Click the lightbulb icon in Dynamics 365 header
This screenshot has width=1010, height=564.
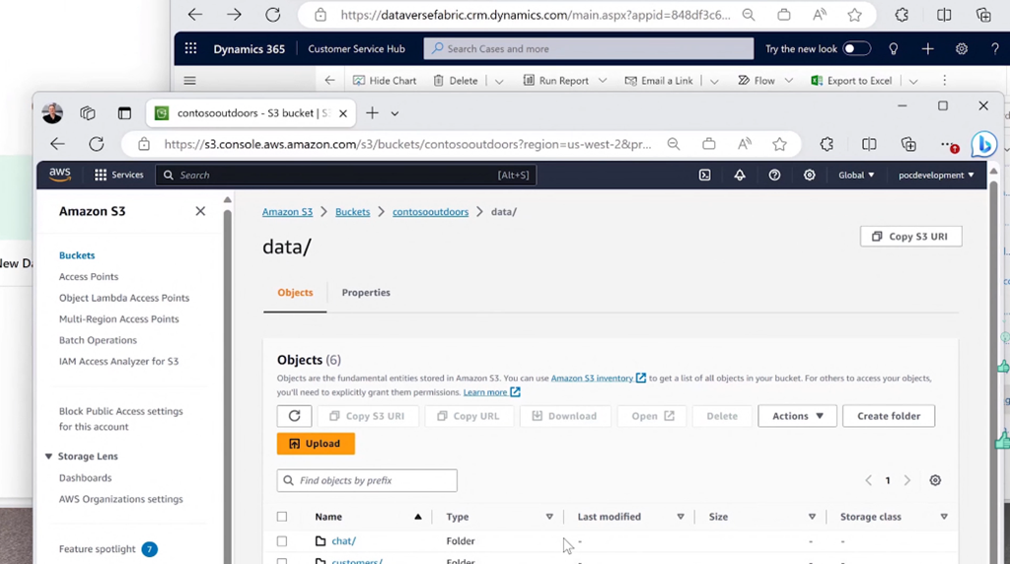[894, 49]
